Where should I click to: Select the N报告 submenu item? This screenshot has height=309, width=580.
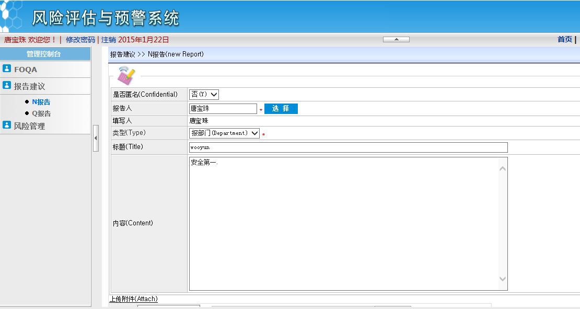41,102
